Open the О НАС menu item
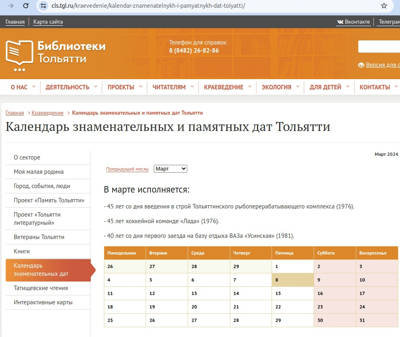The image size is (400, 337). (19, 87)
